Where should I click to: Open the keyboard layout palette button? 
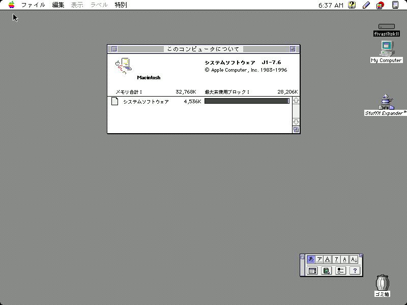click(x=312, y=271)
